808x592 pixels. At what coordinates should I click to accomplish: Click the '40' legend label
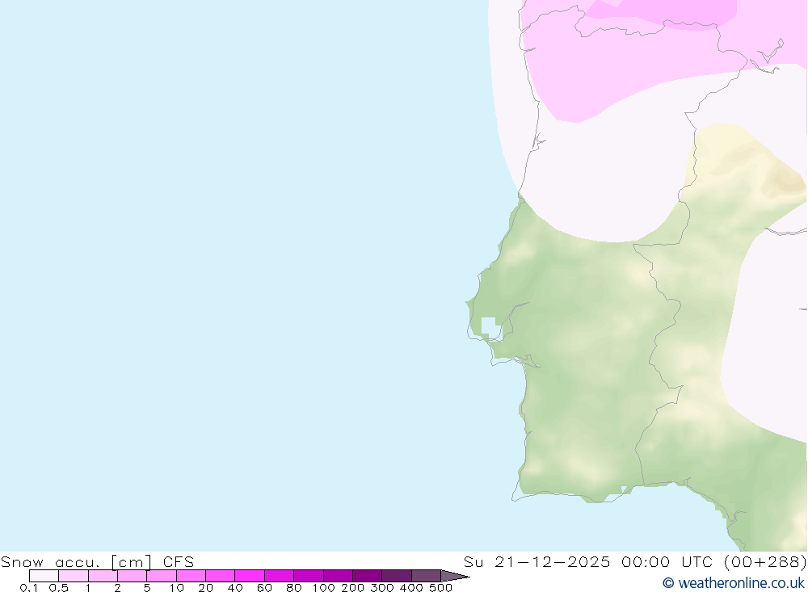(x=235, y=587)
